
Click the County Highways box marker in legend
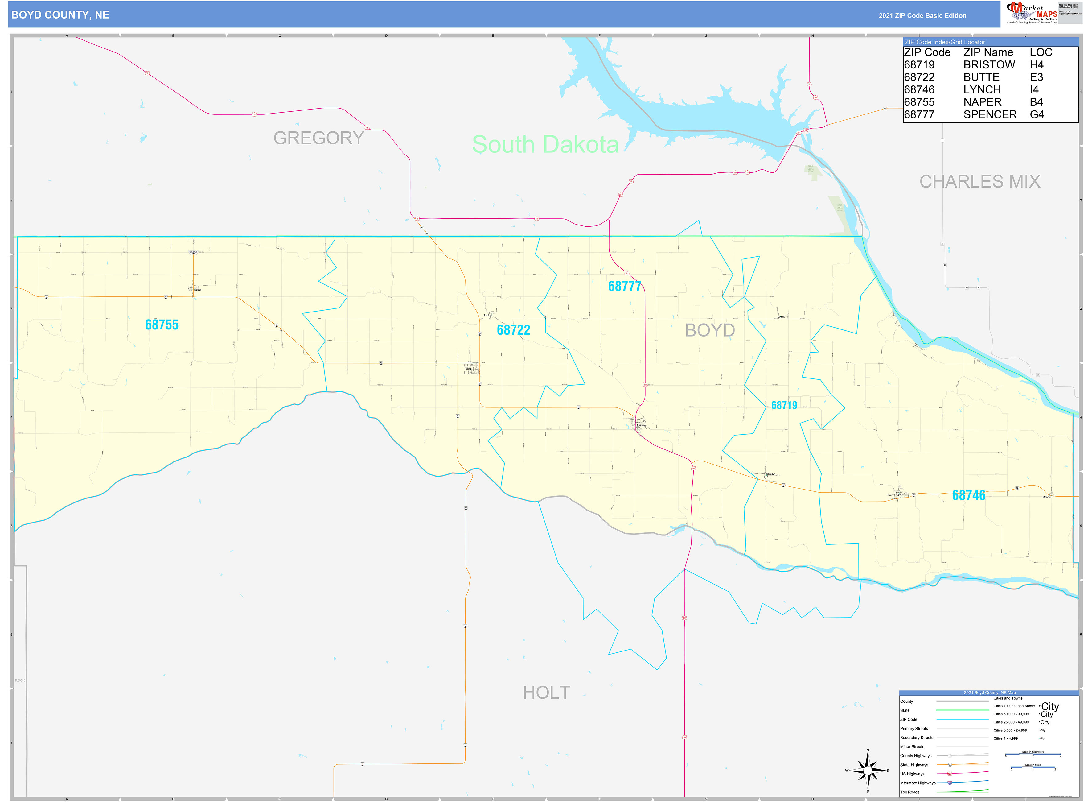pyautogui.click(x=950, y=755)
